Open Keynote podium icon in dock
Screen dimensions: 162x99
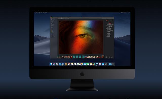pos(97,64)
